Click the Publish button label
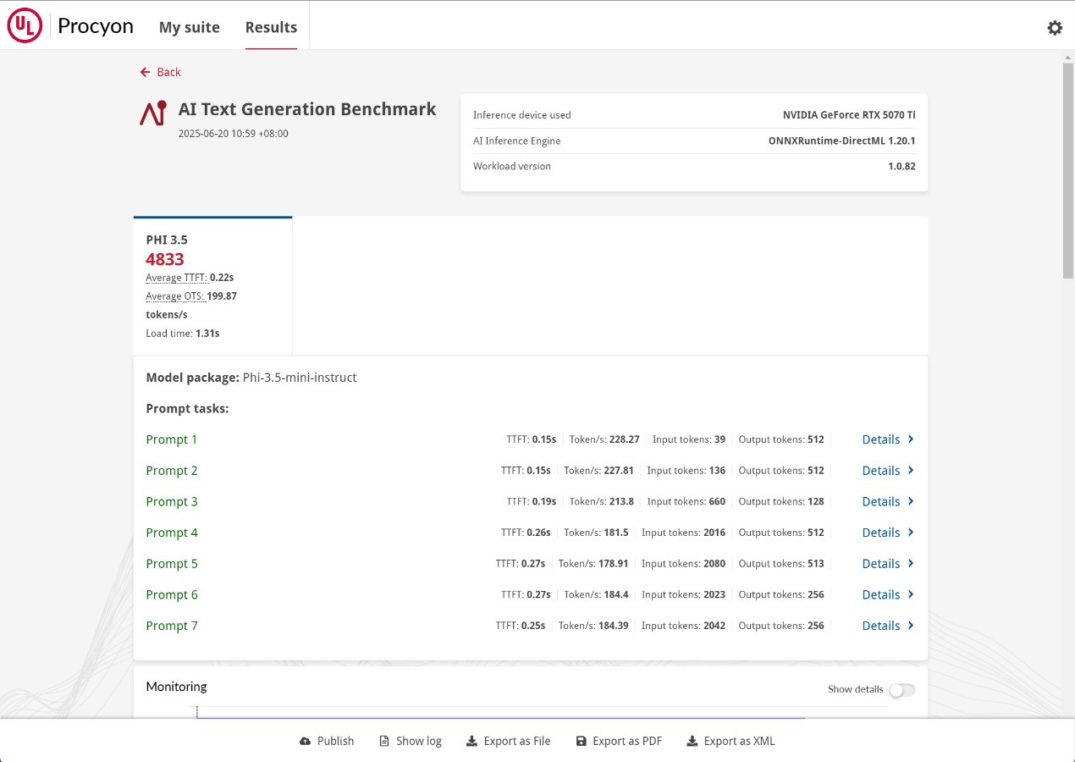 335,741
